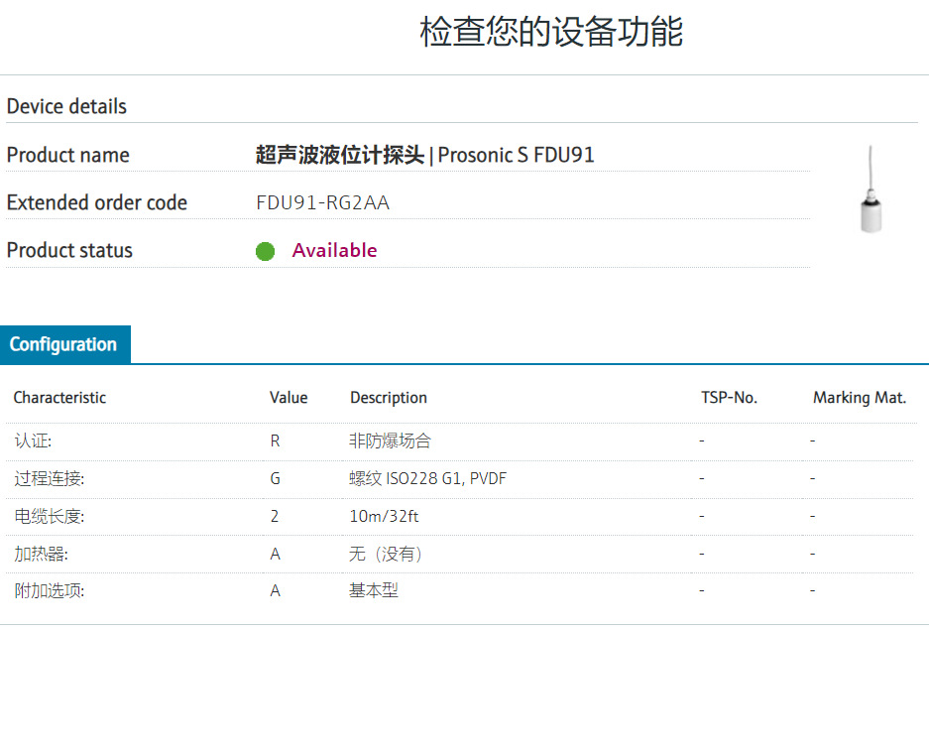Click the Device details heading
Image resolution: width=929 pixels, height=755 pixels.
click(66, 106)
